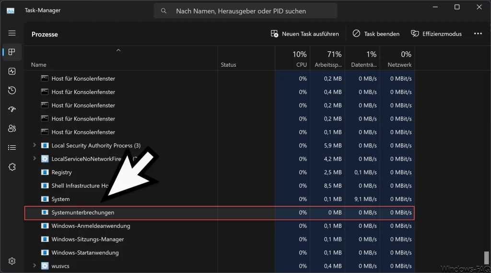
Task: Open the hamburger navigation menu
Action: 12,33
